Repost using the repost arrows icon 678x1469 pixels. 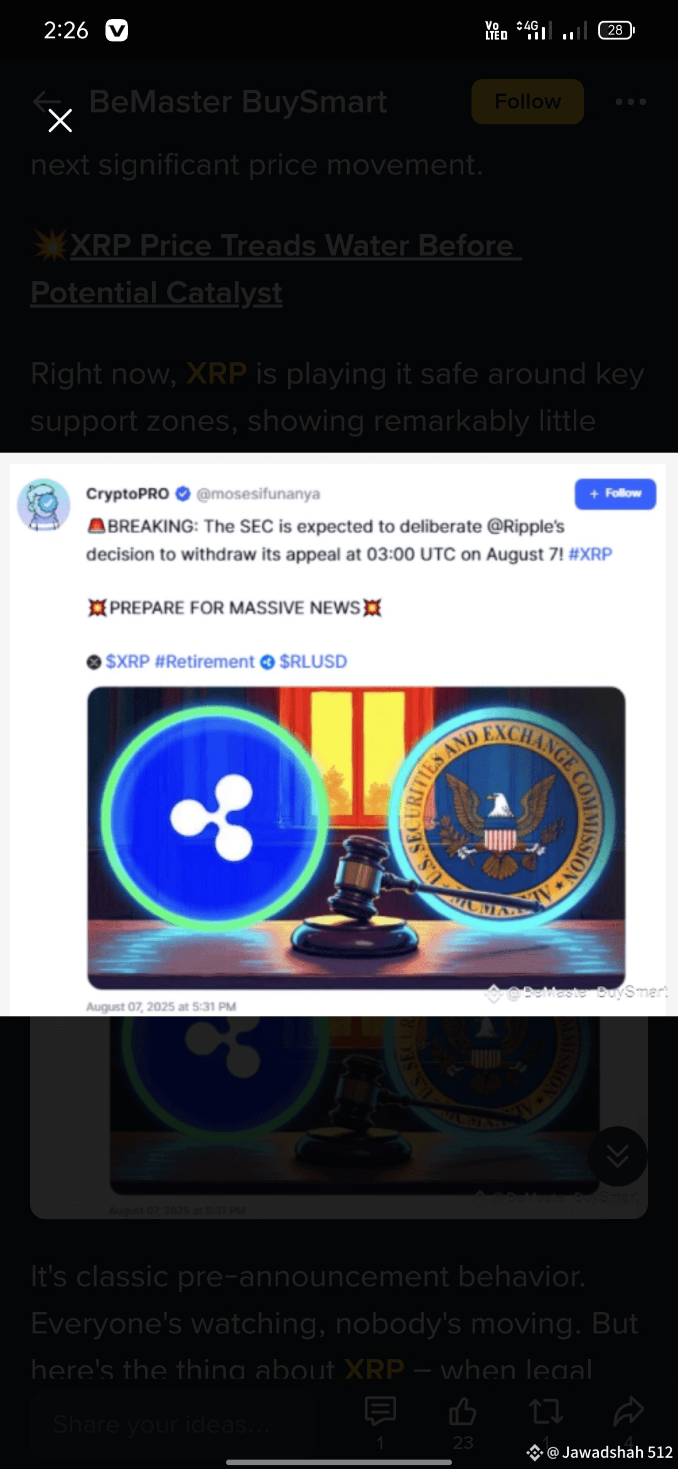546,1411
